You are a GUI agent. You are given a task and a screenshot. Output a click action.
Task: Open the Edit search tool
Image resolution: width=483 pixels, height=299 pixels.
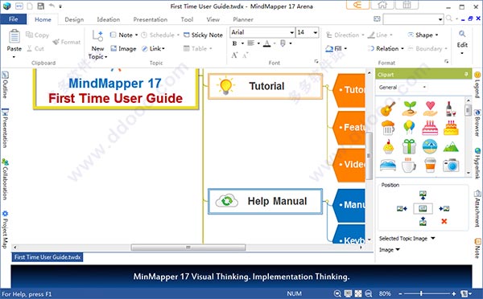pos(462,42)
